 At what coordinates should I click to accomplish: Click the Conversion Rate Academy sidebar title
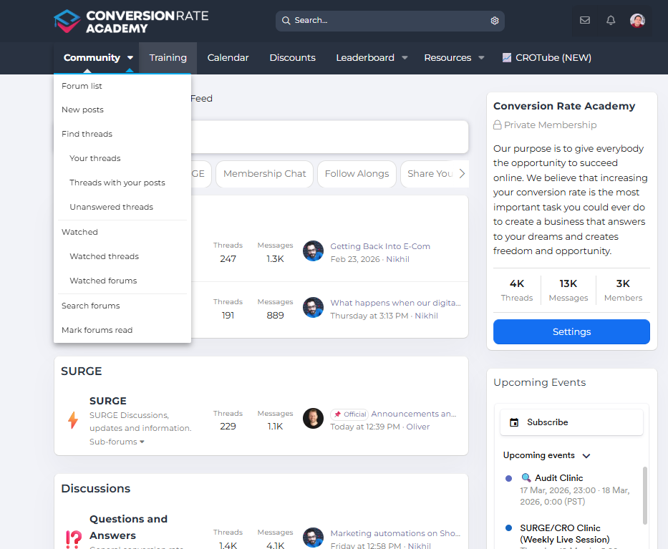(x=564, y=106)
